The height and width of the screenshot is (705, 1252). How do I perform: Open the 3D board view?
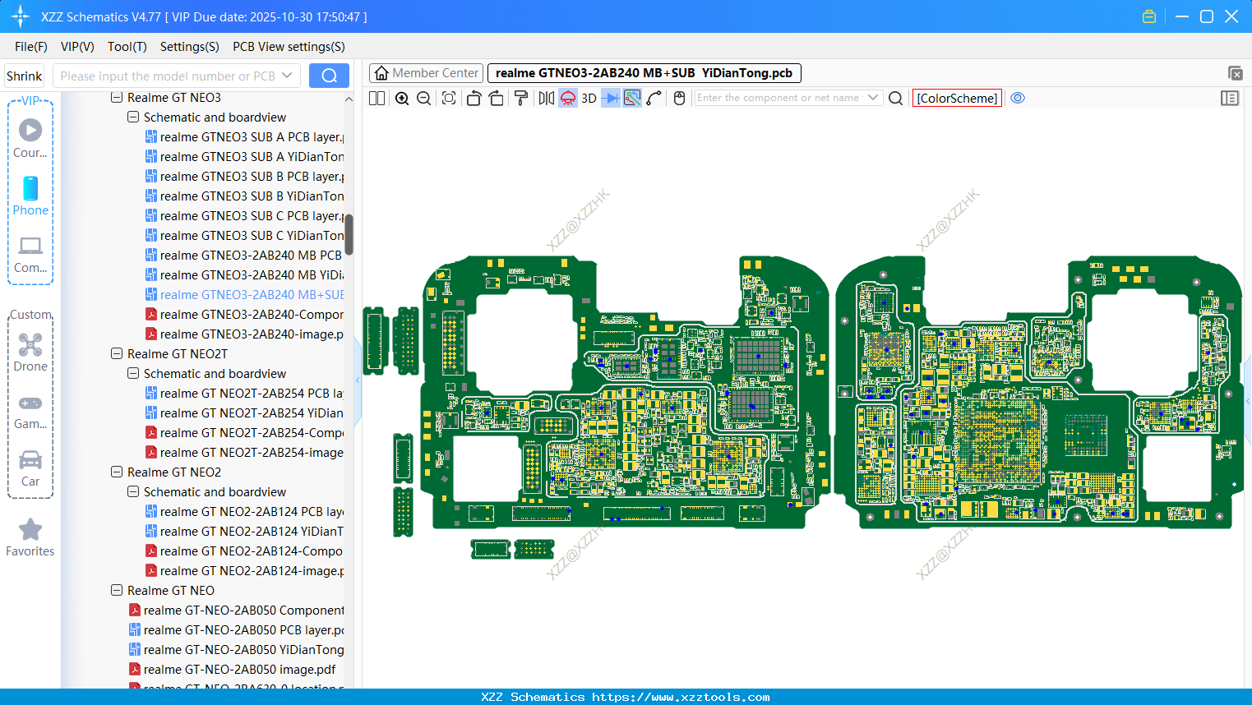pos(589,99)
